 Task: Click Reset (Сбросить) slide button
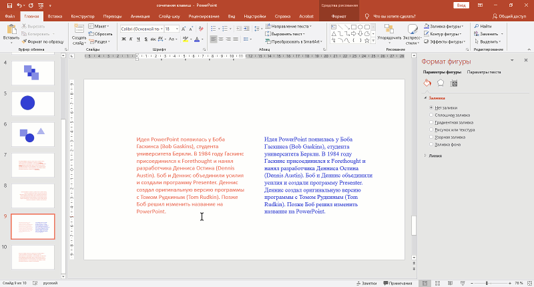pos(101,33)
